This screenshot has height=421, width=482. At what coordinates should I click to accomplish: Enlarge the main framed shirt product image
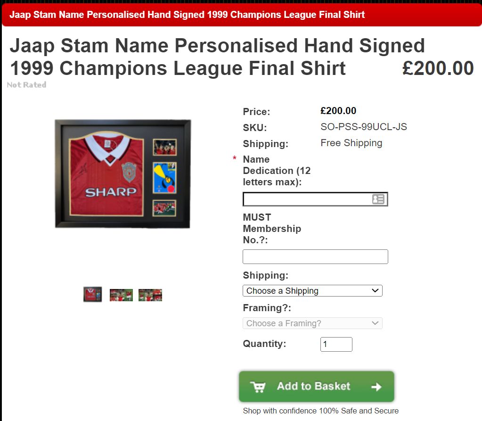pyautogui.click(x=123, y=174)
